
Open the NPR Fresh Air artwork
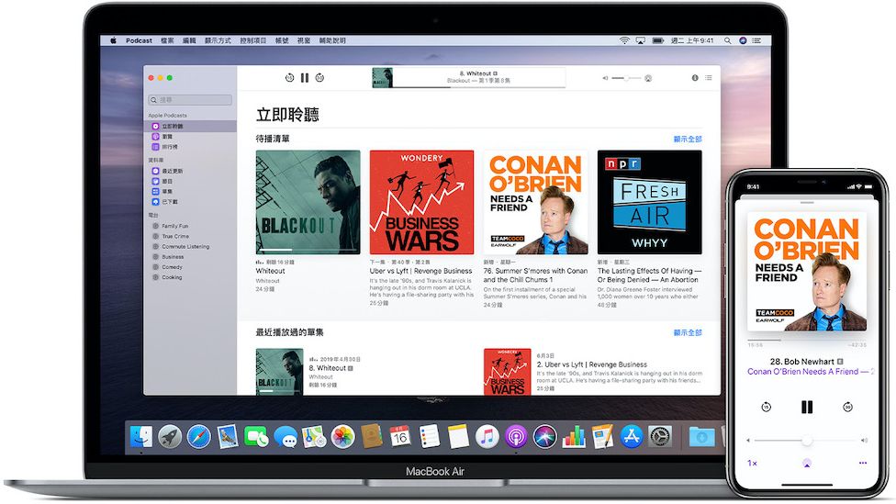coord(650,202)
